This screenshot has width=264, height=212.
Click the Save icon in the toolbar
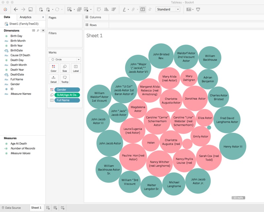coord(30,9)
